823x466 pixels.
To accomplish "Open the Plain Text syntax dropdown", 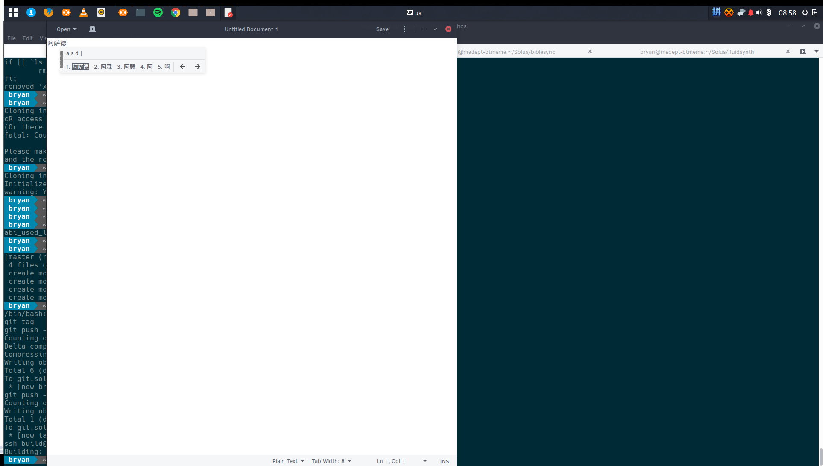I will tap(288, 461).
